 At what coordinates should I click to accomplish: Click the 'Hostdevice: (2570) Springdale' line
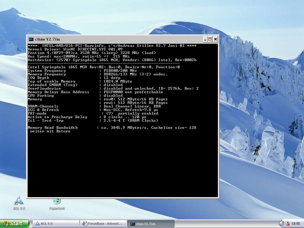click(x=112, y=60)
